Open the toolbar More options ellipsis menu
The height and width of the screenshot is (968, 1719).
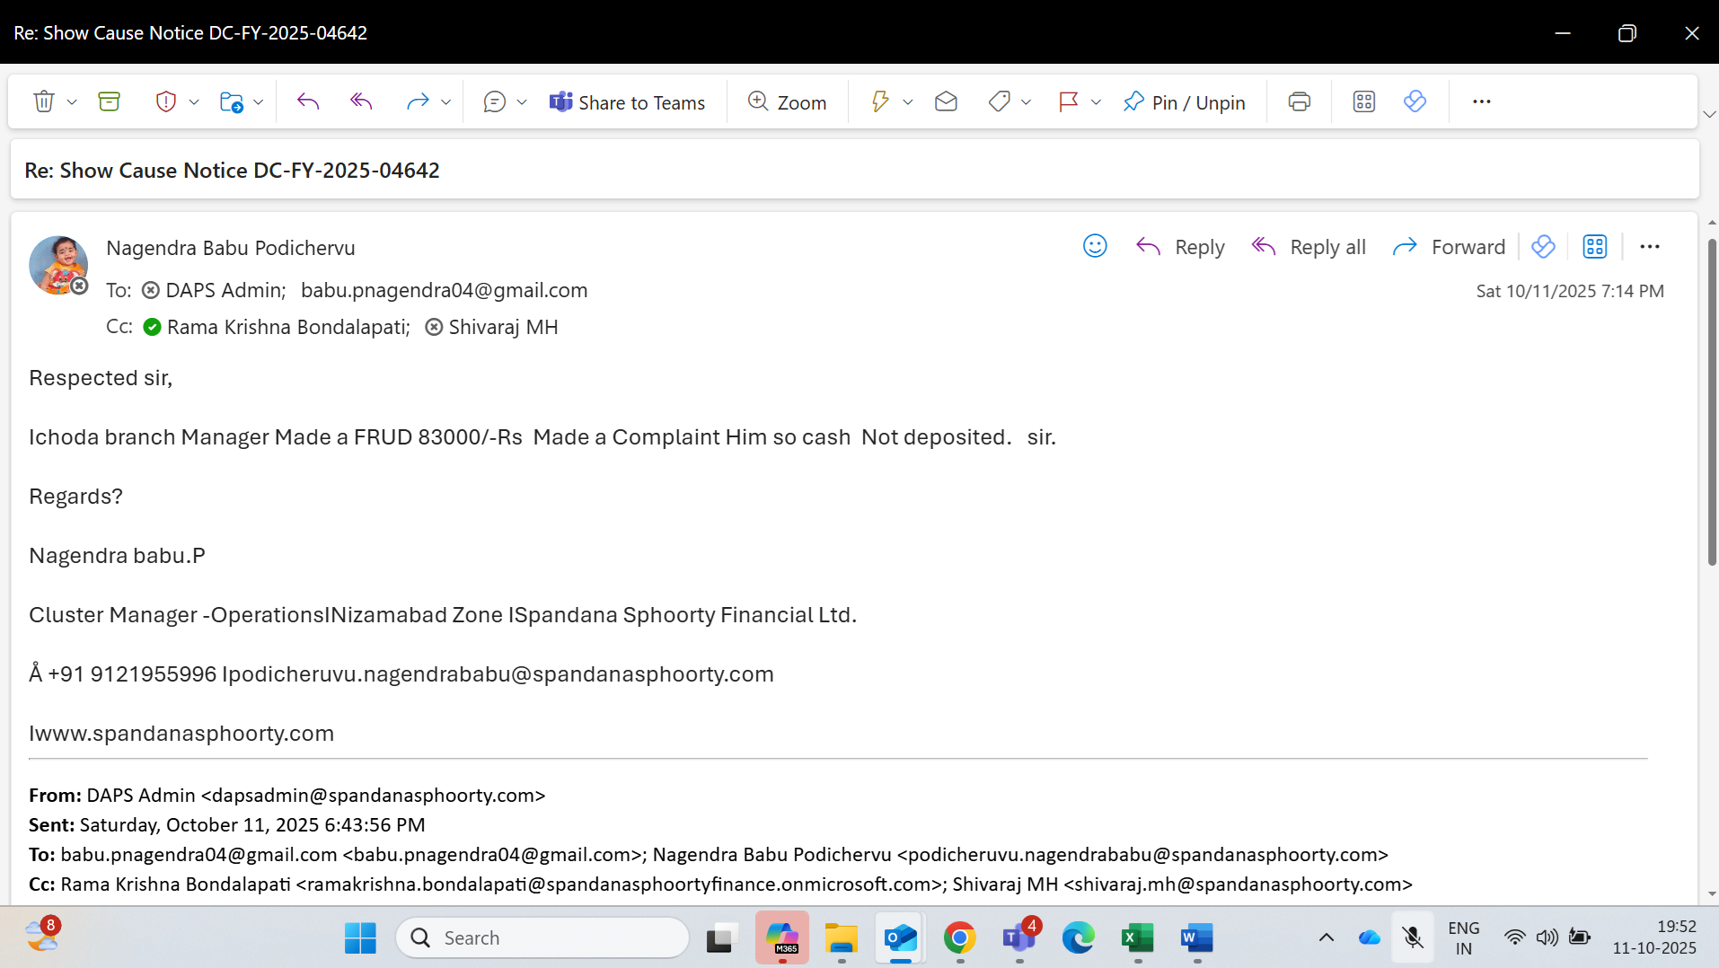click(x=1481, y=101)
